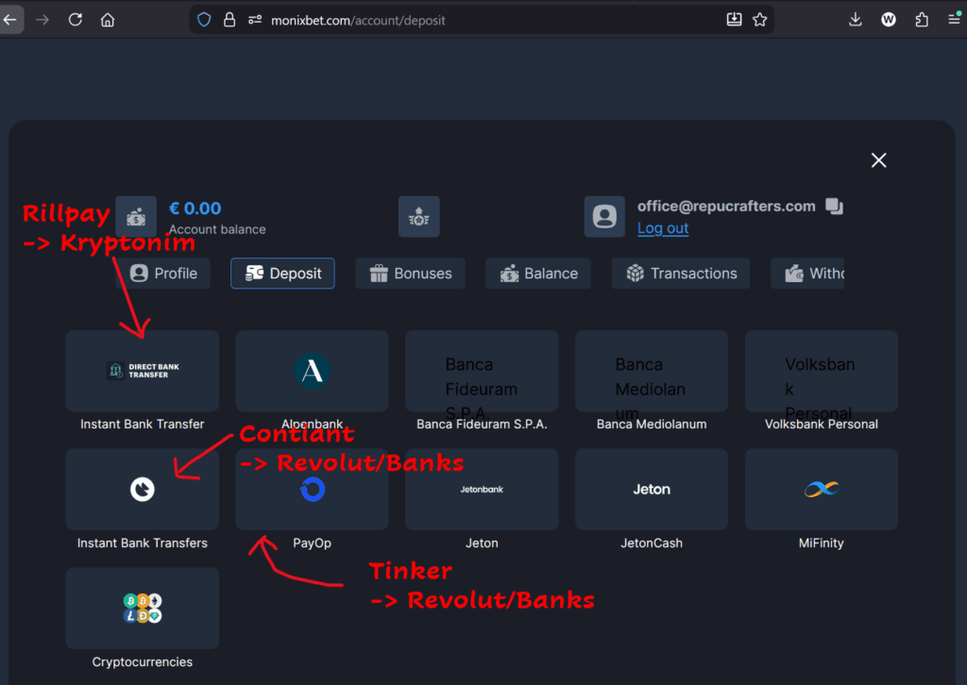Select the Jeton payment option
This screenshot has height=685, width=967.
tap(482, 489)
